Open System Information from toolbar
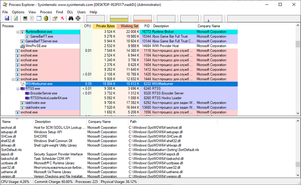This screenshot has width=301, height=185. (x=25, y=19)
